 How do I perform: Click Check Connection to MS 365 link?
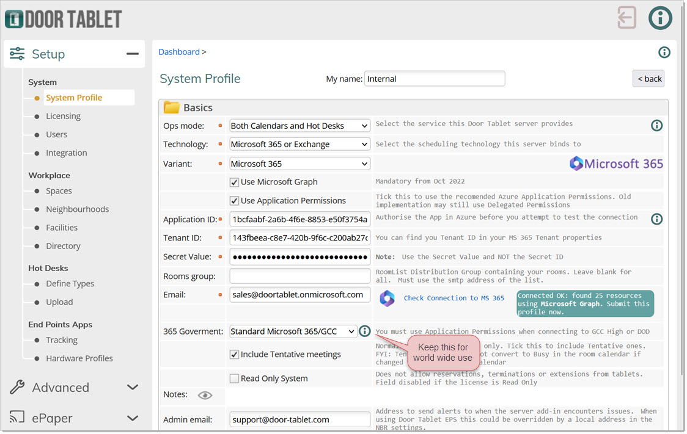pos(454,298)
